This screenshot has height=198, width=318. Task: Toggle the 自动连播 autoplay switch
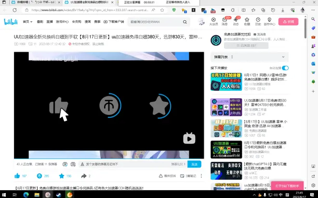coord(285,68)
